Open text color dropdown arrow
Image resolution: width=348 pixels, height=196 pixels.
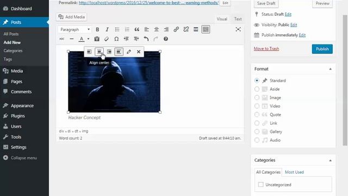(x=88, y=39)
